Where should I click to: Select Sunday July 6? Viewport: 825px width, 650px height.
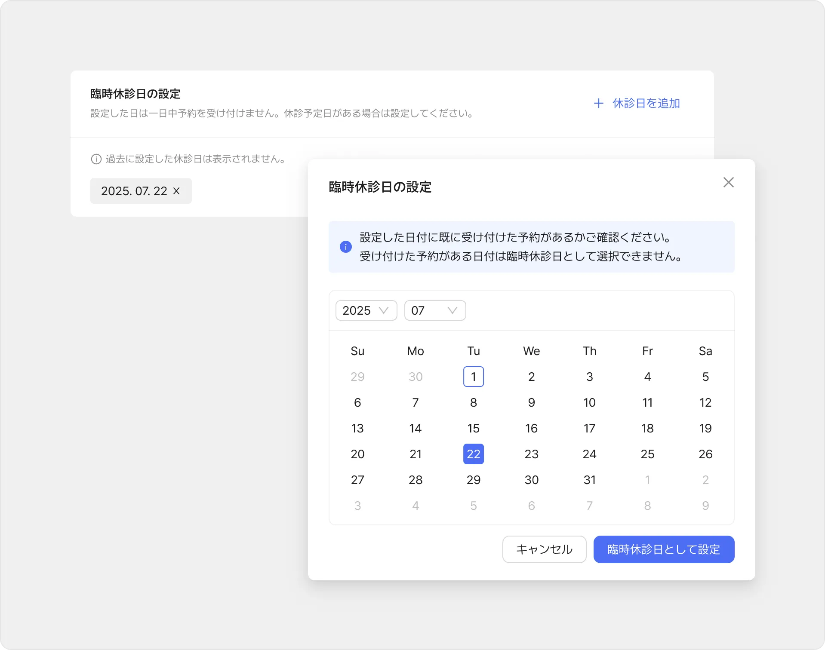coord(357,402)
